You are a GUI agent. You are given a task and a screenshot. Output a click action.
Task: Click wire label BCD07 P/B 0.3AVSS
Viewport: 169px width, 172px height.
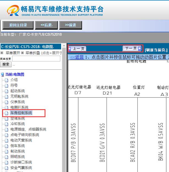(x=73, y=143)
